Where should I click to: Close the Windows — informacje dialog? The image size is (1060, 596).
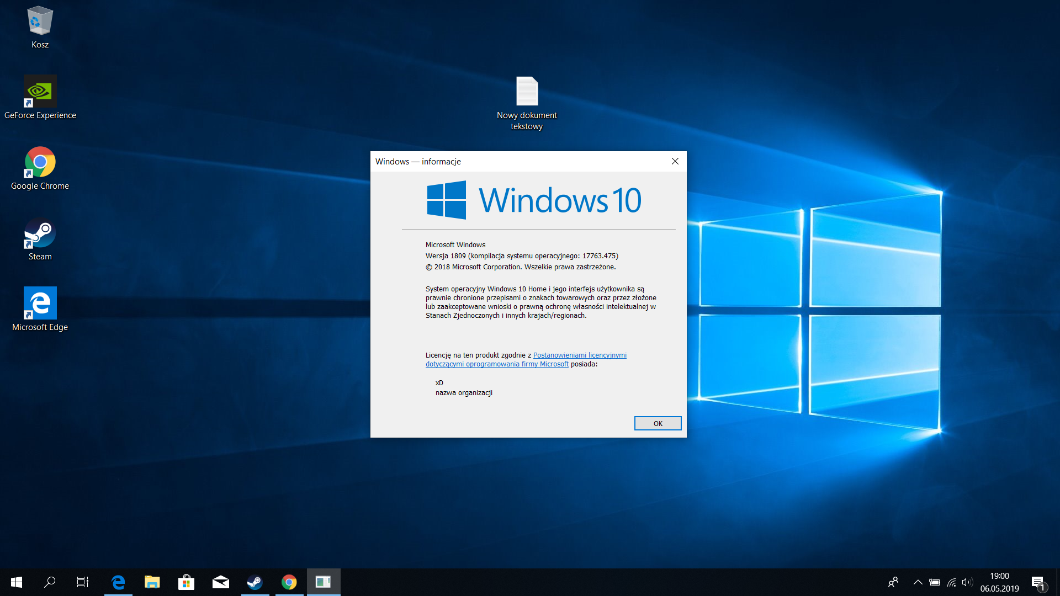click(x=675, y=161)
